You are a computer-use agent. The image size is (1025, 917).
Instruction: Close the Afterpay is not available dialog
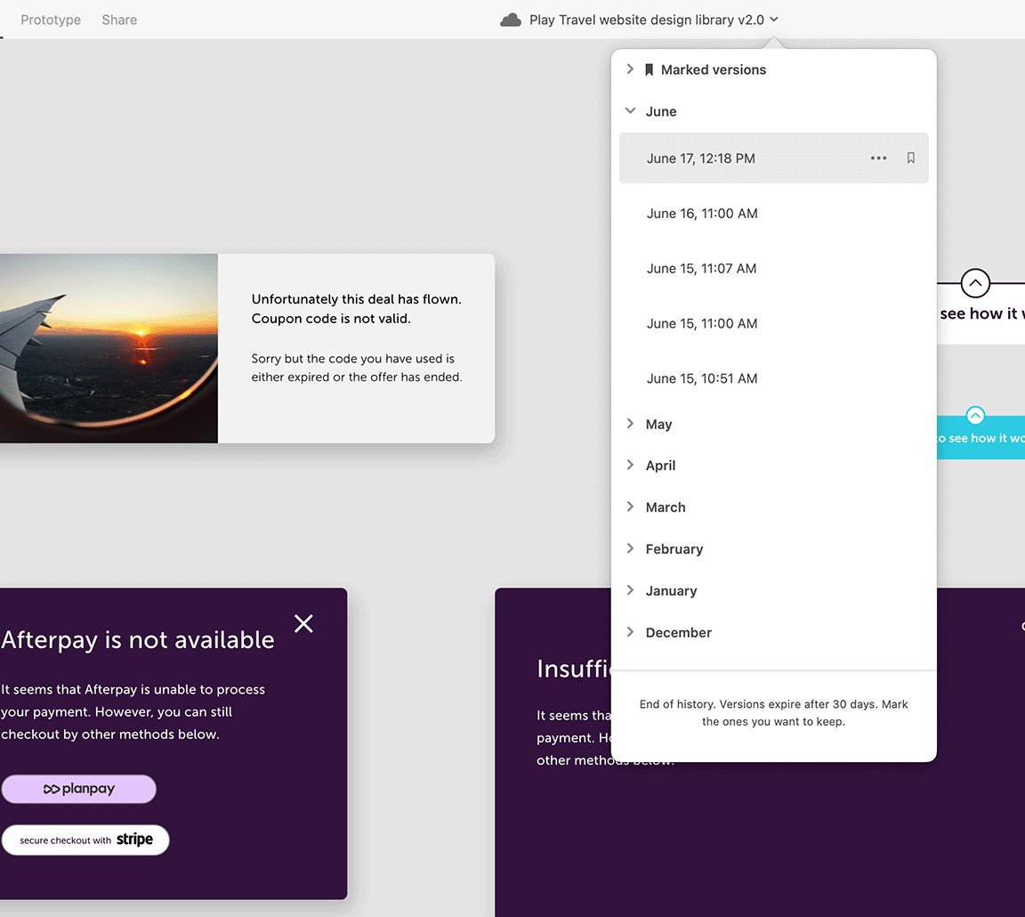tap(303, 623)
